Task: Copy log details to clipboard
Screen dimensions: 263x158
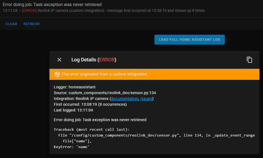Action: point(249,60)
